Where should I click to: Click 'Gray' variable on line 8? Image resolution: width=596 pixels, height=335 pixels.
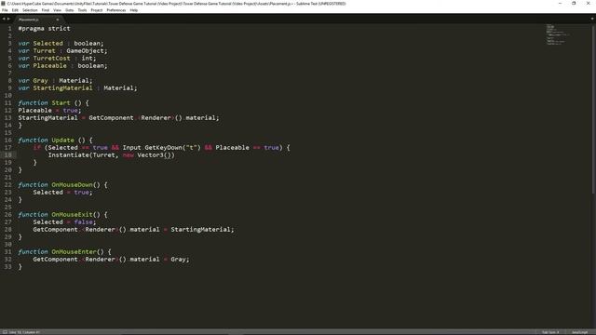40,81
